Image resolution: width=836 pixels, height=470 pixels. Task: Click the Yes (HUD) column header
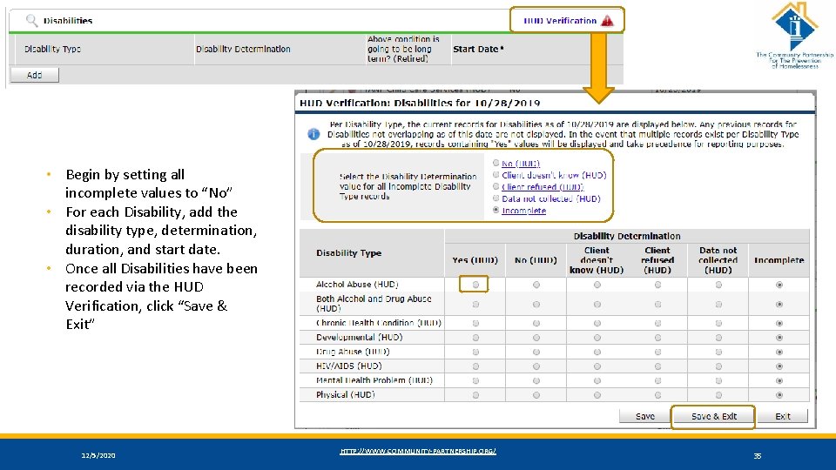coord(475,260)
